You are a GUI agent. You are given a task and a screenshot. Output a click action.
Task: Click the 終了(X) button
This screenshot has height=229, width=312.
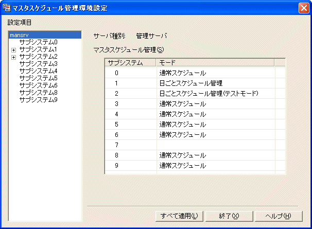coord(229,216)
